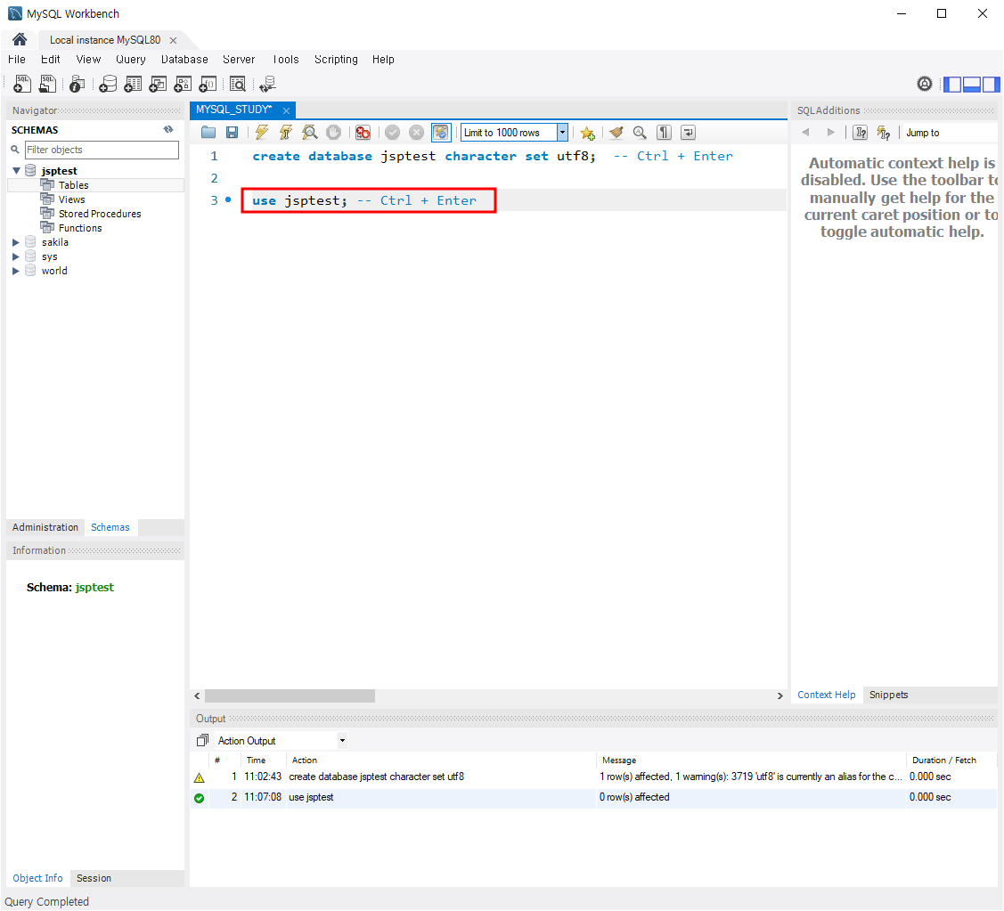
Task: Show the find panel with magnifier icon
Action: 640,133
